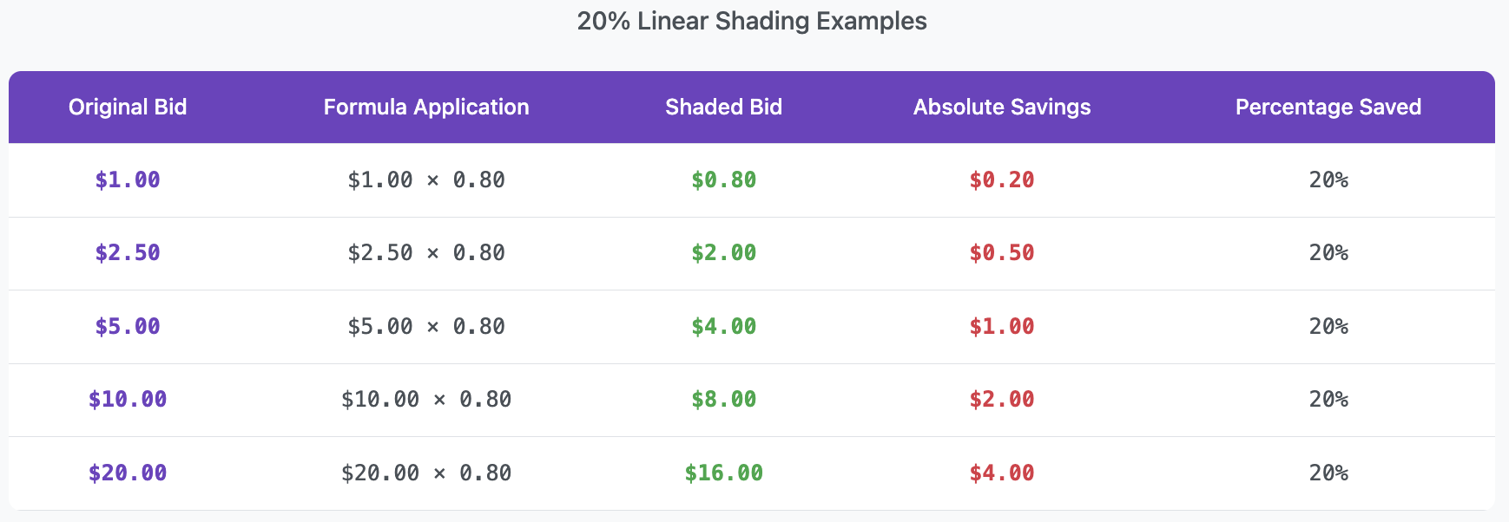Image resolution: width=1509 pixels, height=522 pixels.
Task: Click the $5.00 × 0.80 formula cell
Action: 426,326
